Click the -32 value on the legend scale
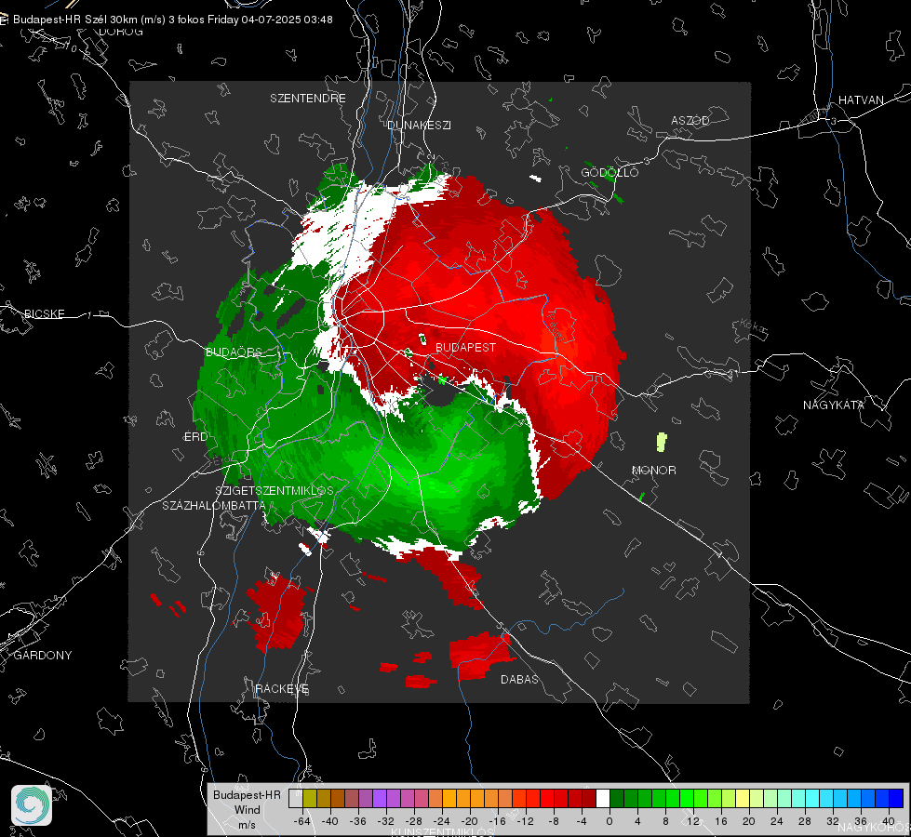This screenshot has width=911, height=837. [x=386, y=821]
